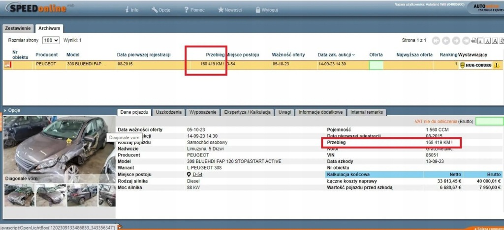Open the Uszkodzenia tab

[169, 112]
